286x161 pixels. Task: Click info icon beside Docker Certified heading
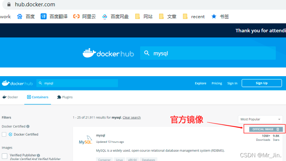[x=28, y=126]
